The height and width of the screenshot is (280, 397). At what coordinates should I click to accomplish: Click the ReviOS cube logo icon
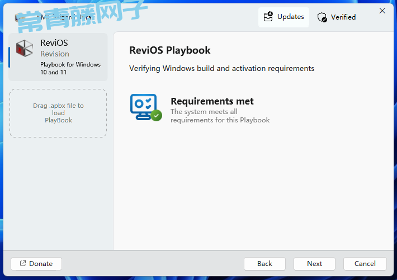pos(25,49)
